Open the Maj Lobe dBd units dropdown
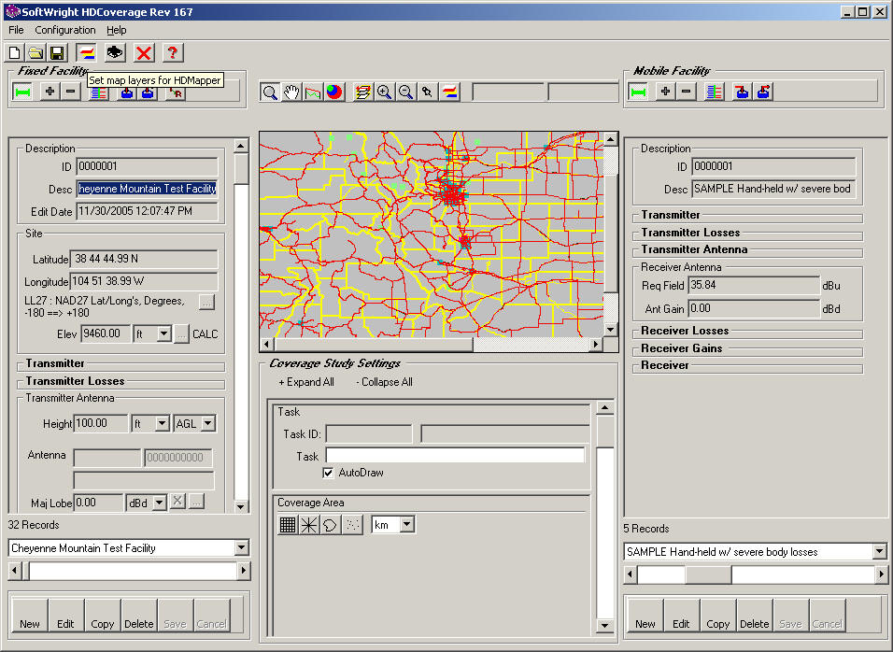 [160, 503]
